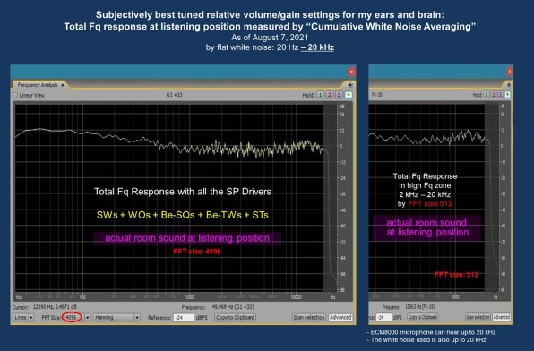Screen dimensions: 534x351
Task: Click Advanced button in right window
Action: pos(502,317)
